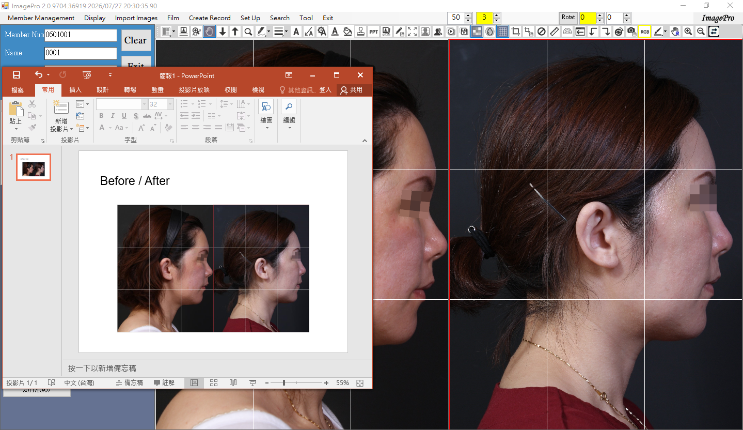Select the ruler measurement tool
Viewport: 743px width, 430px height.
[x=555, y=32]
